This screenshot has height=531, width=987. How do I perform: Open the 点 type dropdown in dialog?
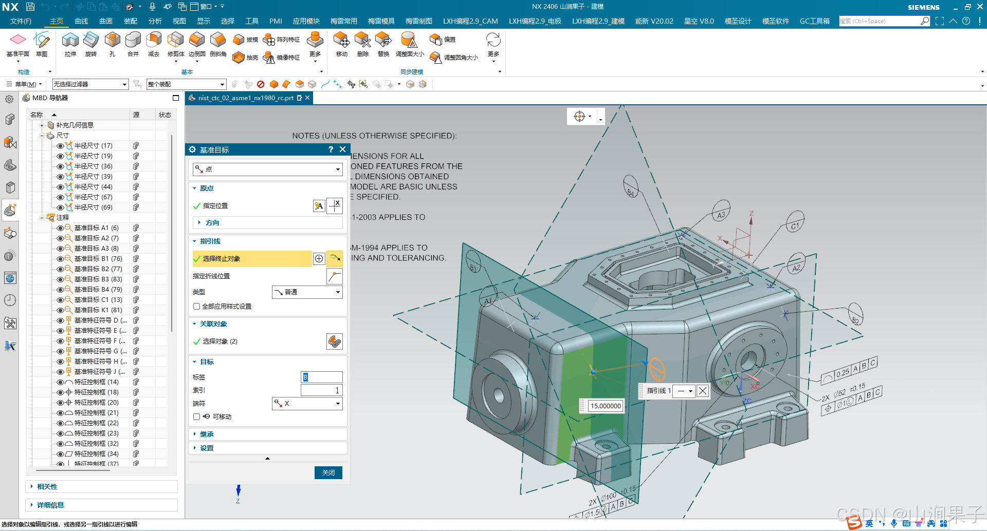click(x=268, y=169)
